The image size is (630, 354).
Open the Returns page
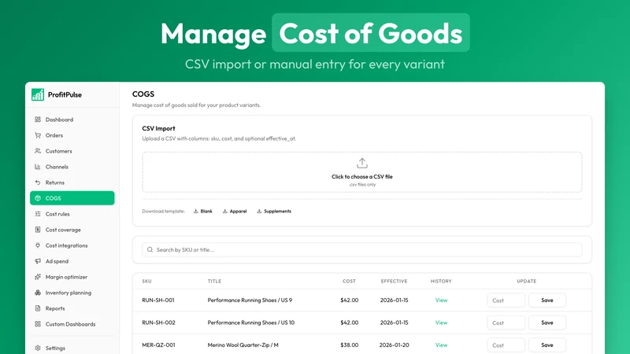click(x=72, y=183)
